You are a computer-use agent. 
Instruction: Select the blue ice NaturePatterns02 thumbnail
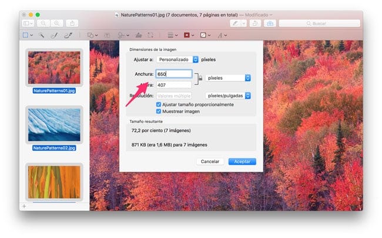(x=54, y=125)
